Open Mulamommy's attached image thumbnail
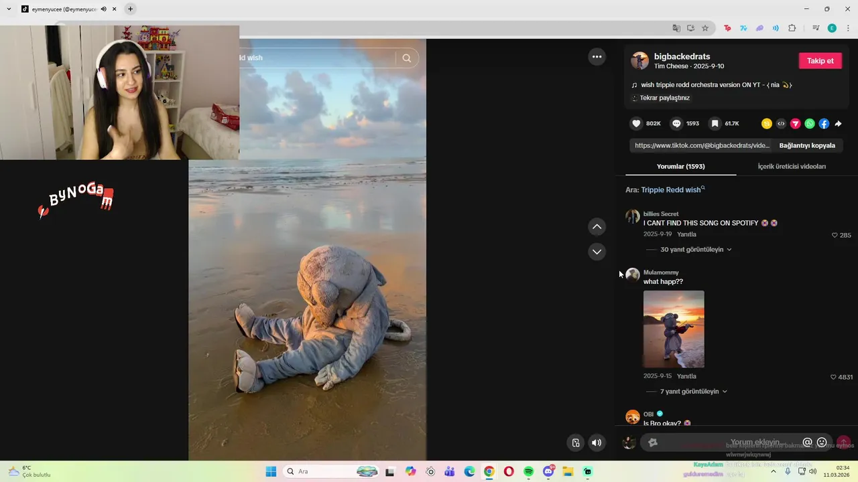Image resolution: width=858 pixels, height=482 pixels. (674, 329)
